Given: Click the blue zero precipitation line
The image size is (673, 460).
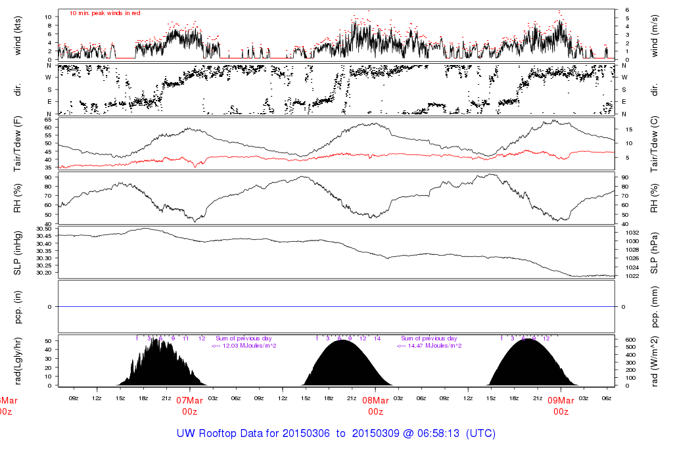Looking at the screenshot, I should click(336, 307).
